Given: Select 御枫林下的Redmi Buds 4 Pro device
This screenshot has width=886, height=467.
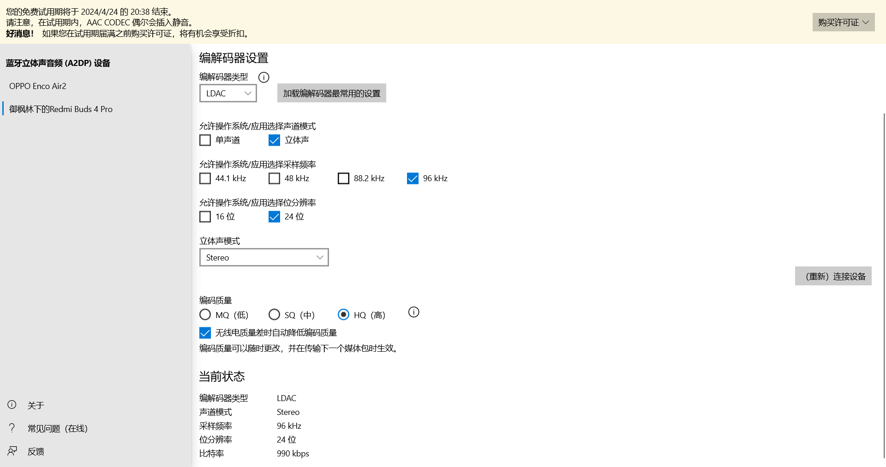Looking at the screenshot, I should 61,109.
